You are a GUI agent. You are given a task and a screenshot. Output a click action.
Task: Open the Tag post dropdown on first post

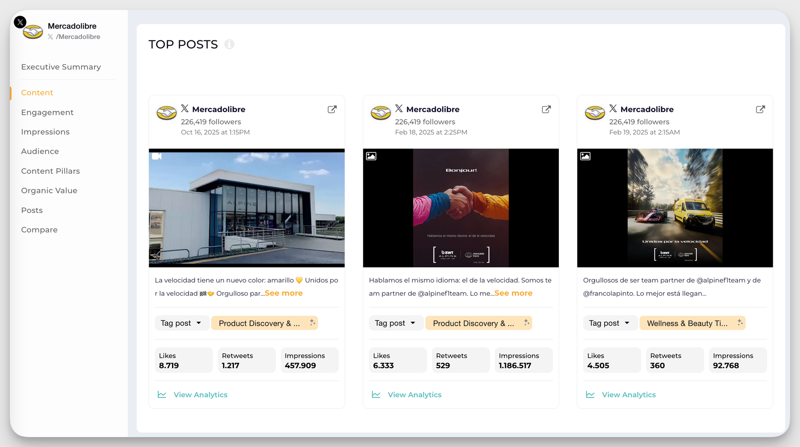[x=182, y=323]
